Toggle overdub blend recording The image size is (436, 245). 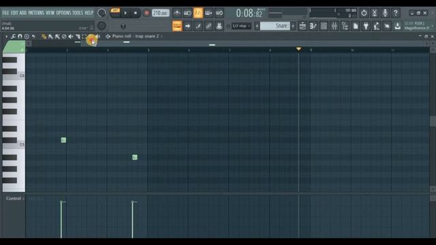208,13
